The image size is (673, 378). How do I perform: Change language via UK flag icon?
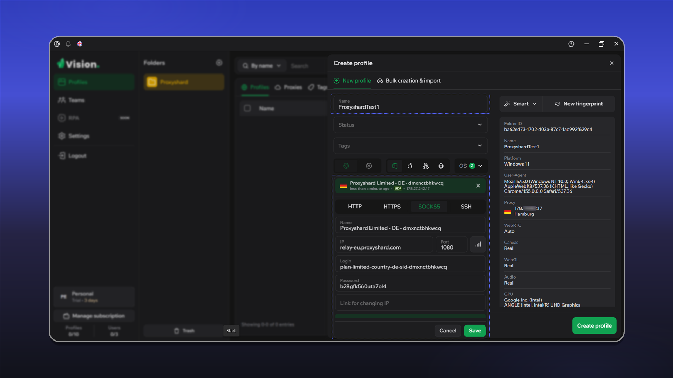click(80, 44)
